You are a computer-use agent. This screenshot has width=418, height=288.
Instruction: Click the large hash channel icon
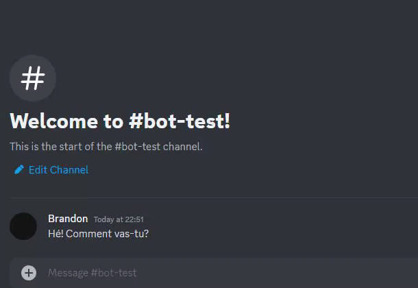32,78
